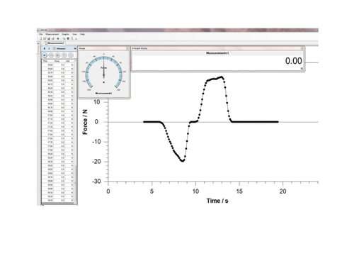The width and height of the screenshot is (354, 256).
Task: Click the blue round toolbar icon
Action: coord(58,38)
